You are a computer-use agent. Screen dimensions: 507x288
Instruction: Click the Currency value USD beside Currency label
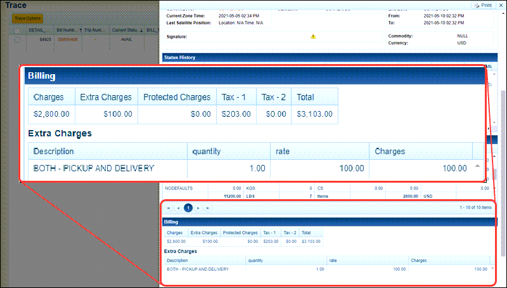pos(461,43)
